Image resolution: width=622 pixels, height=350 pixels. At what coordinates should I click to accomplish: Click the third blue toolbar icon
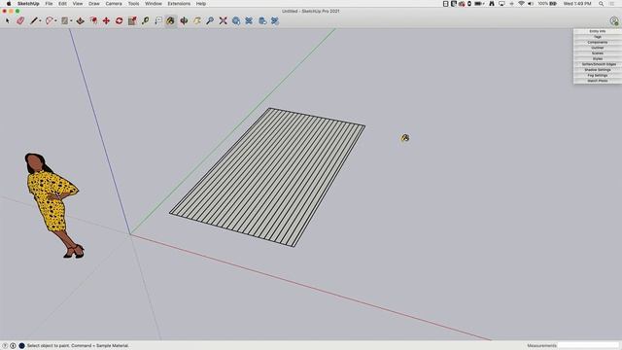click(262, 20)
